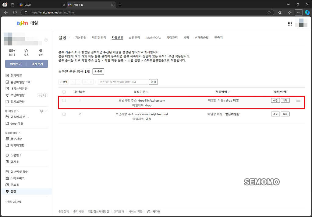Switch to 스팸관리 tab
This screenshot has height=217, width=312.
[x=134, y=37]
